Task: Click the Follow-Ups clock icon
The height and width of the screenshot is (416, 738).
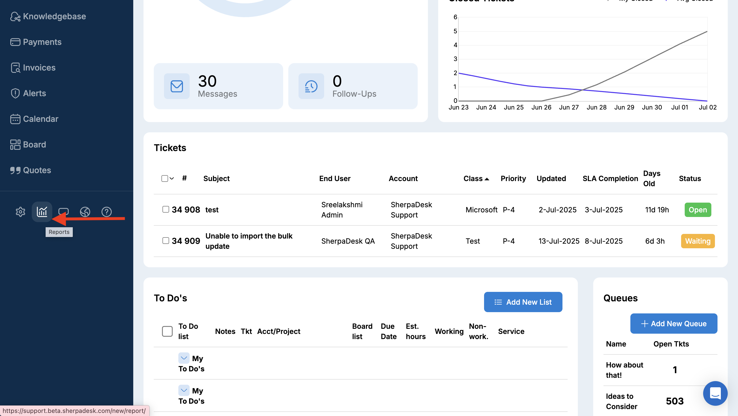Action: point(311,86)
